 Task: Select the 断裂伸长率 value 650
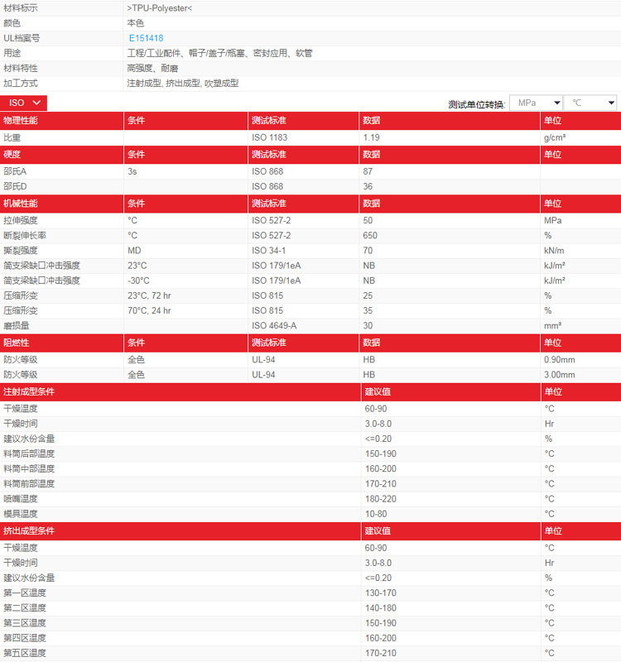(x=370, y=236)
